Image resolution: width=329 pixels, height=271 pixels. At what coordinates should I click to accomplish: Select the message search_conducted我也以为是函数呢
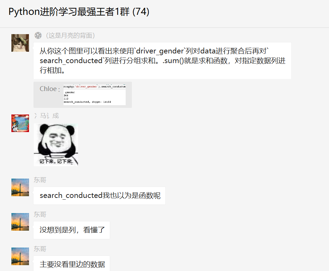click(x=99, y=195)
